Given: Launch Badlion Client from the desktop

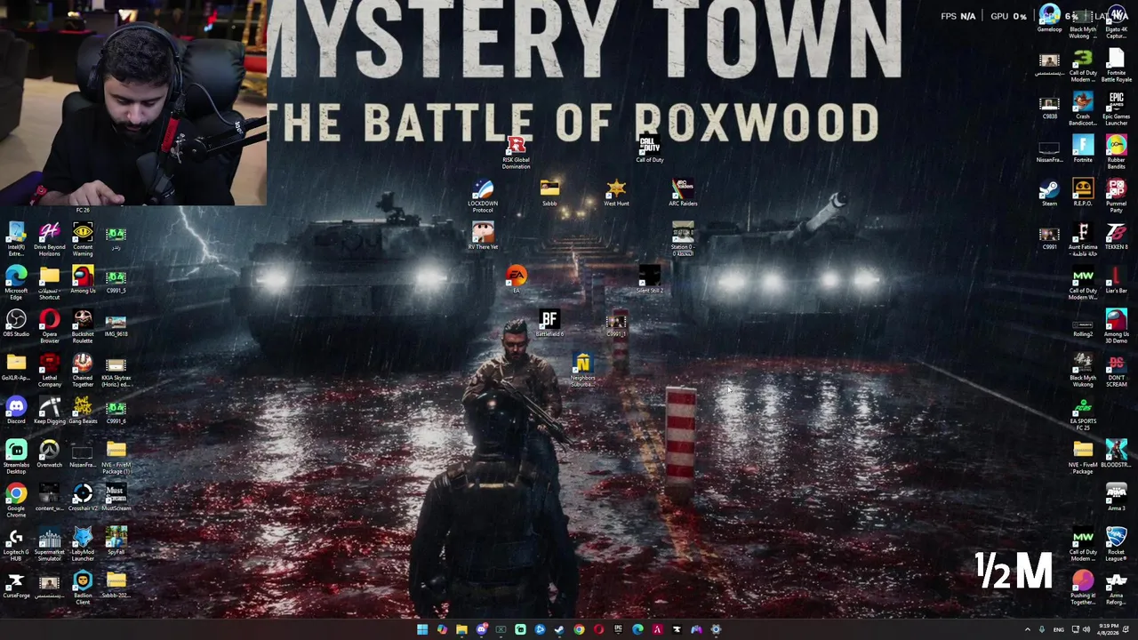Looking at the screenshot, I should click(x=83, y=588).
